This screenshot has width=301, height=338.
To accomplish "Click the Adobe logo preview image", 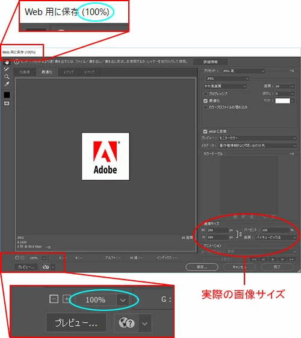I will tap(105, 156).
